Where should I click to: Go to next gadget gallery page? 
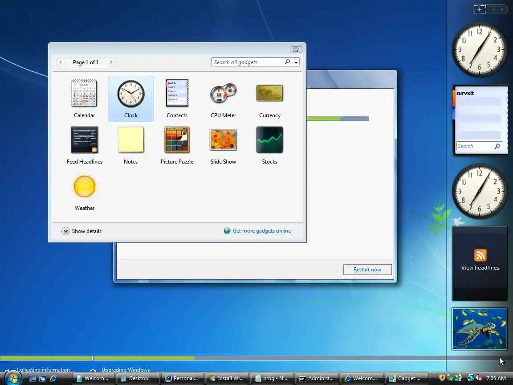click(x=111, y=62)
